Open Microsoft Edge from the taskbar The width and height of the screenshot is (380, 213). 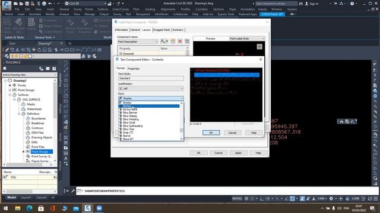tap(29, 208)
